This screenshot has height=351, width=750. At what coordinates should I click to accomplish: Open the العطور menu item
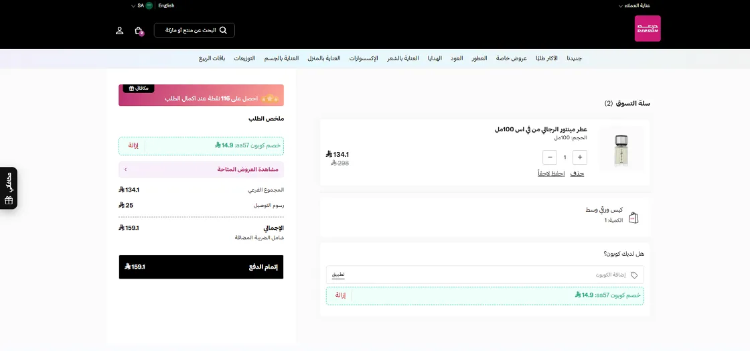tap(479, 58)
